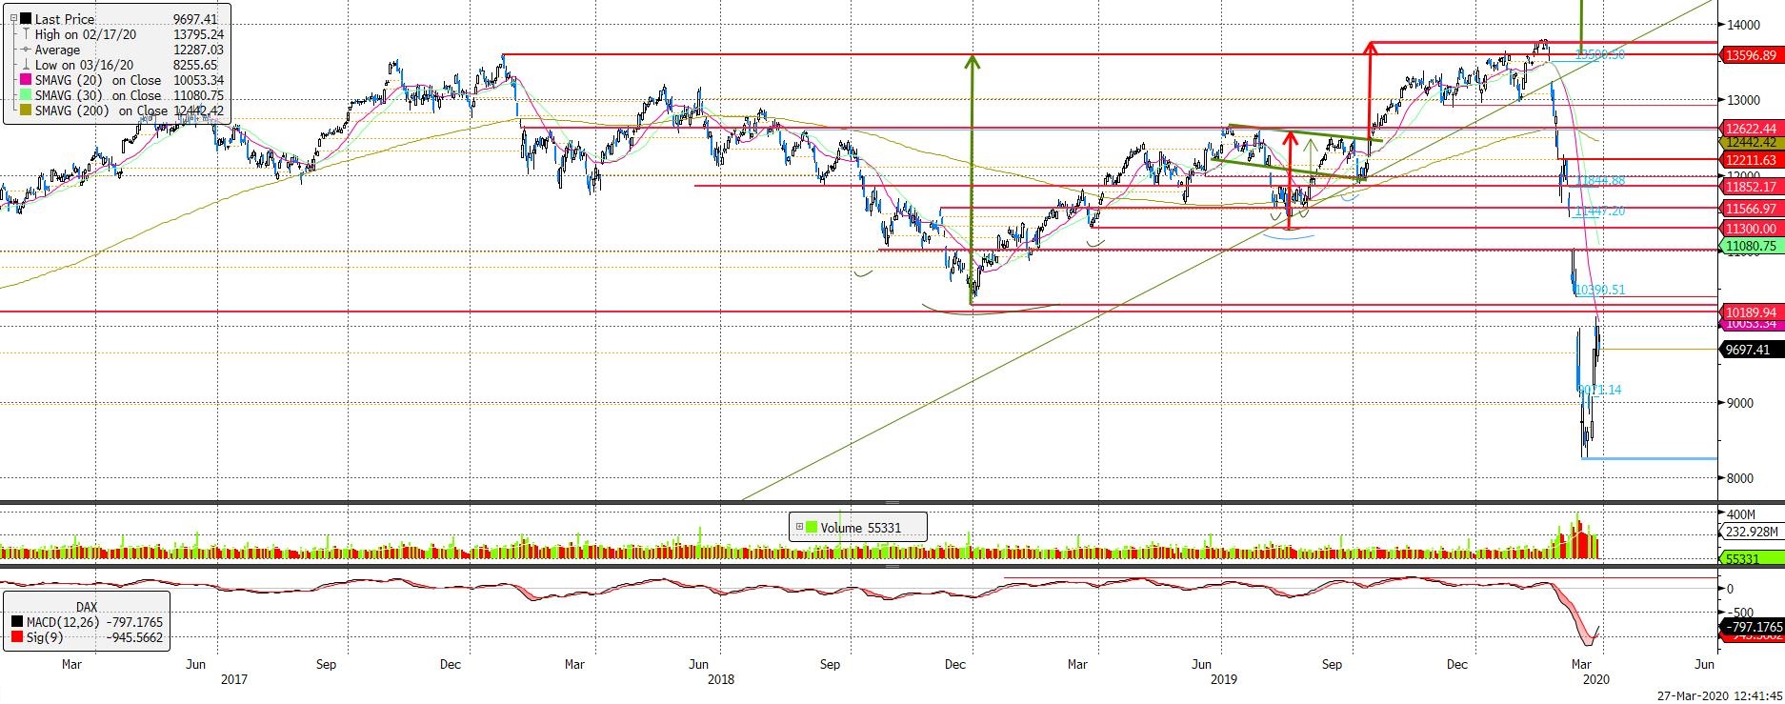
Task: Click the SMAVG (30) on Close legend entry
Action: point(97,95)
